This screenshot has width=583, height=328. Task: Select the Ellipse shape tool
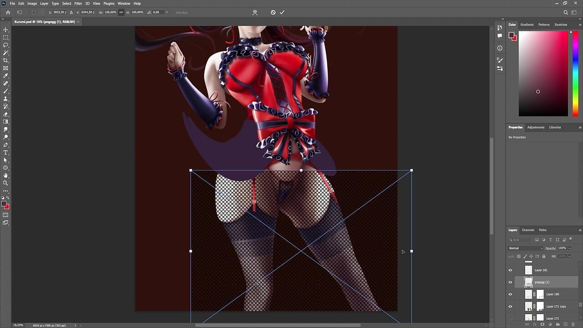pos(5,168)
